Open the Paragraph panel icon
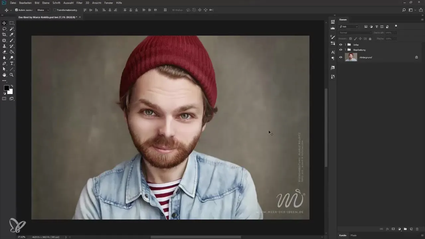The width and height of the screenshot is (425, 239). [333, 58]
